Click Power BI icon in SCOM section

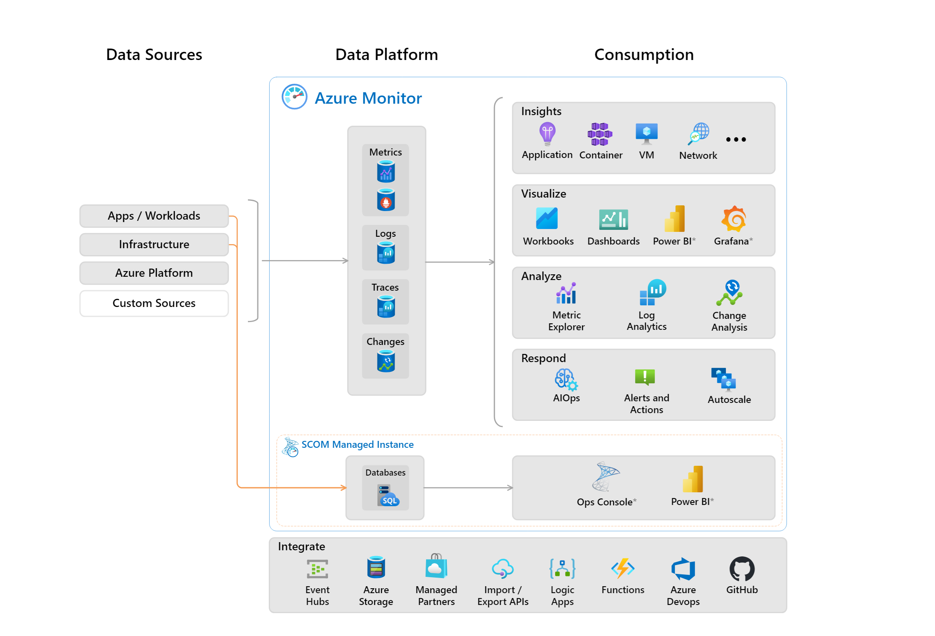click(x=692, y=479)
